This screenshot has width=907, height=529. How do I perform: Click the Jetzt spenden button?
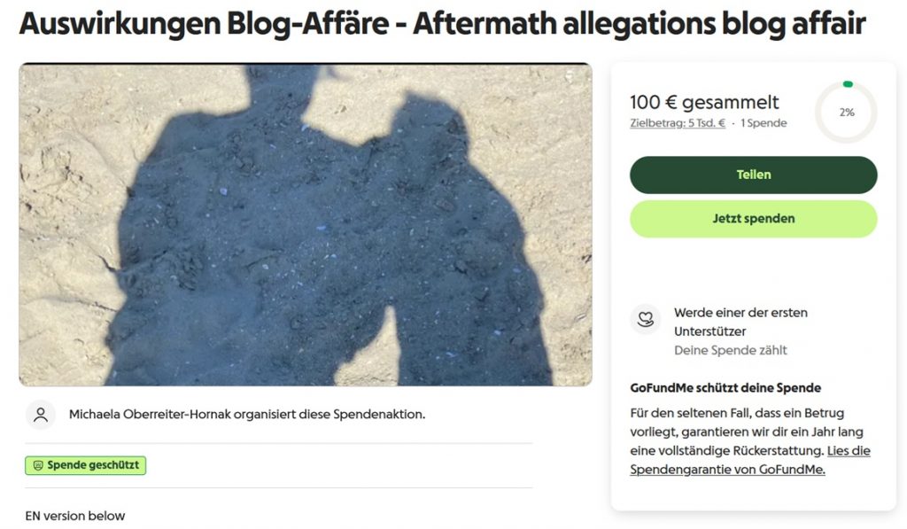tap(753, 219)
